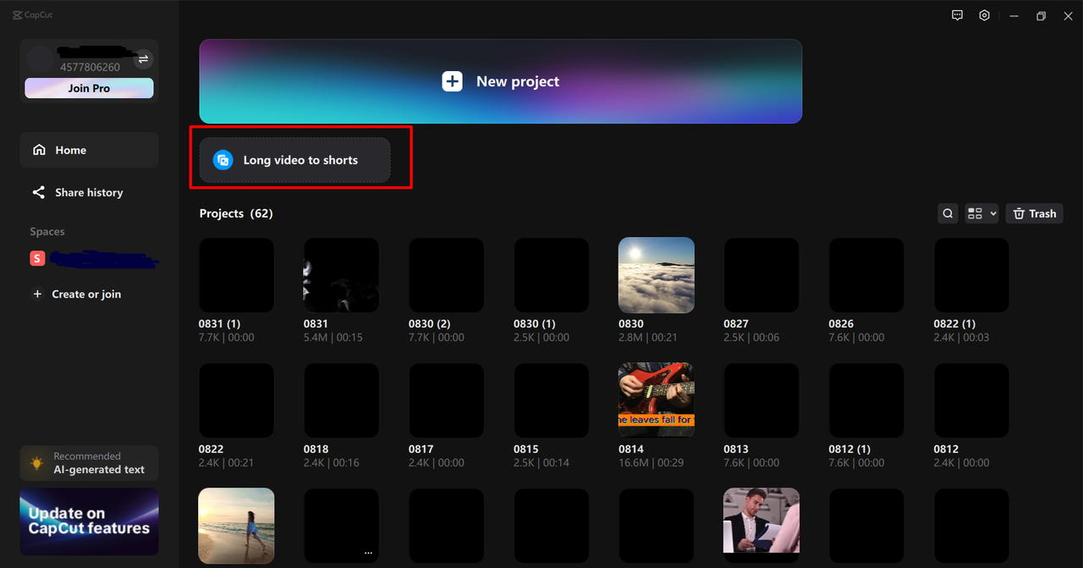Open project thumbnail 0818

pos(341,400)
